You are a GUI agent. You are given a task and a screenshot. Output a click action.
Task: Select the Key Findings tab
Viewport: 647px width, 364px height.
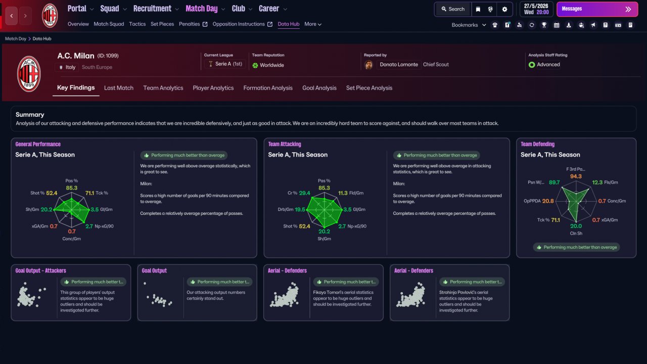pos(76,88)
